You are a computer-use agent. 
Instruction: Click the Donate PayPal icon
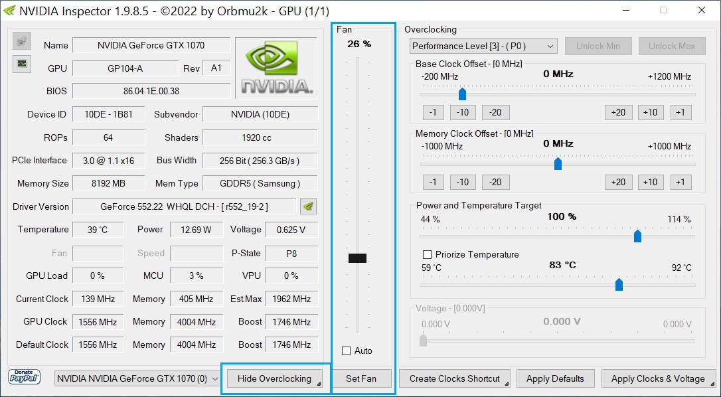pos(25,377)
